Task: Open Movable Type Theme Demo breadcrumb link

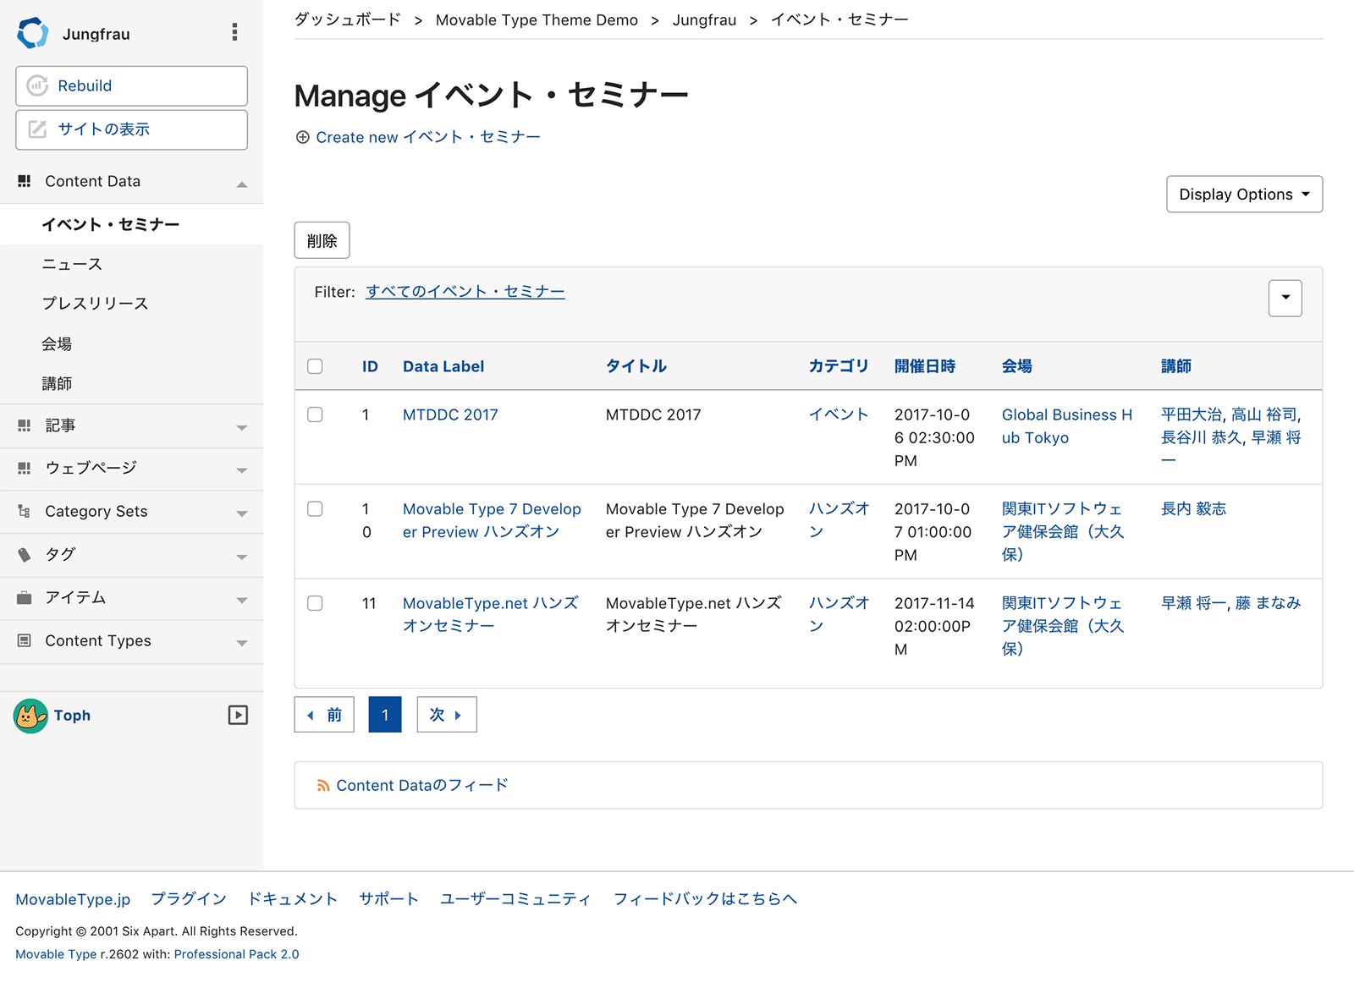Action: point(537,19)
